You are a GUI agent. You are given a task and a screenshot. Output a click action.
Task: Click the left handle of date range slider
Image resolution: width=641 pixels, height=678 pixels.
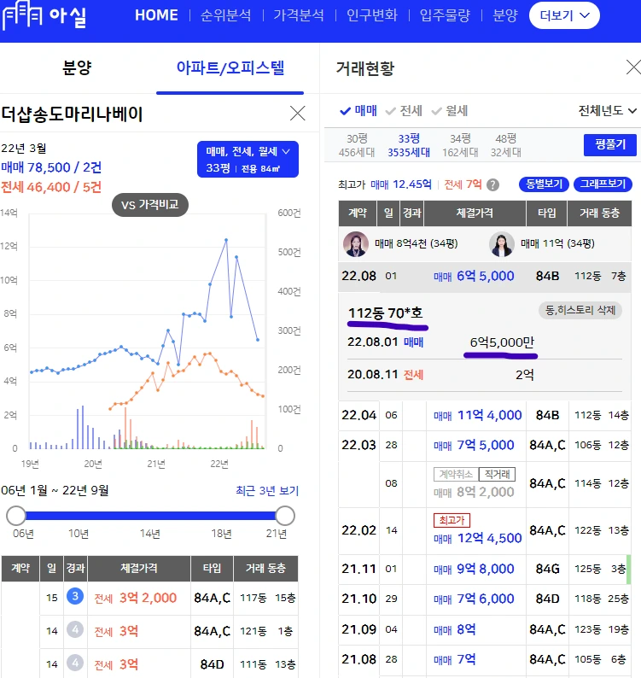click(x=16, y=516)
